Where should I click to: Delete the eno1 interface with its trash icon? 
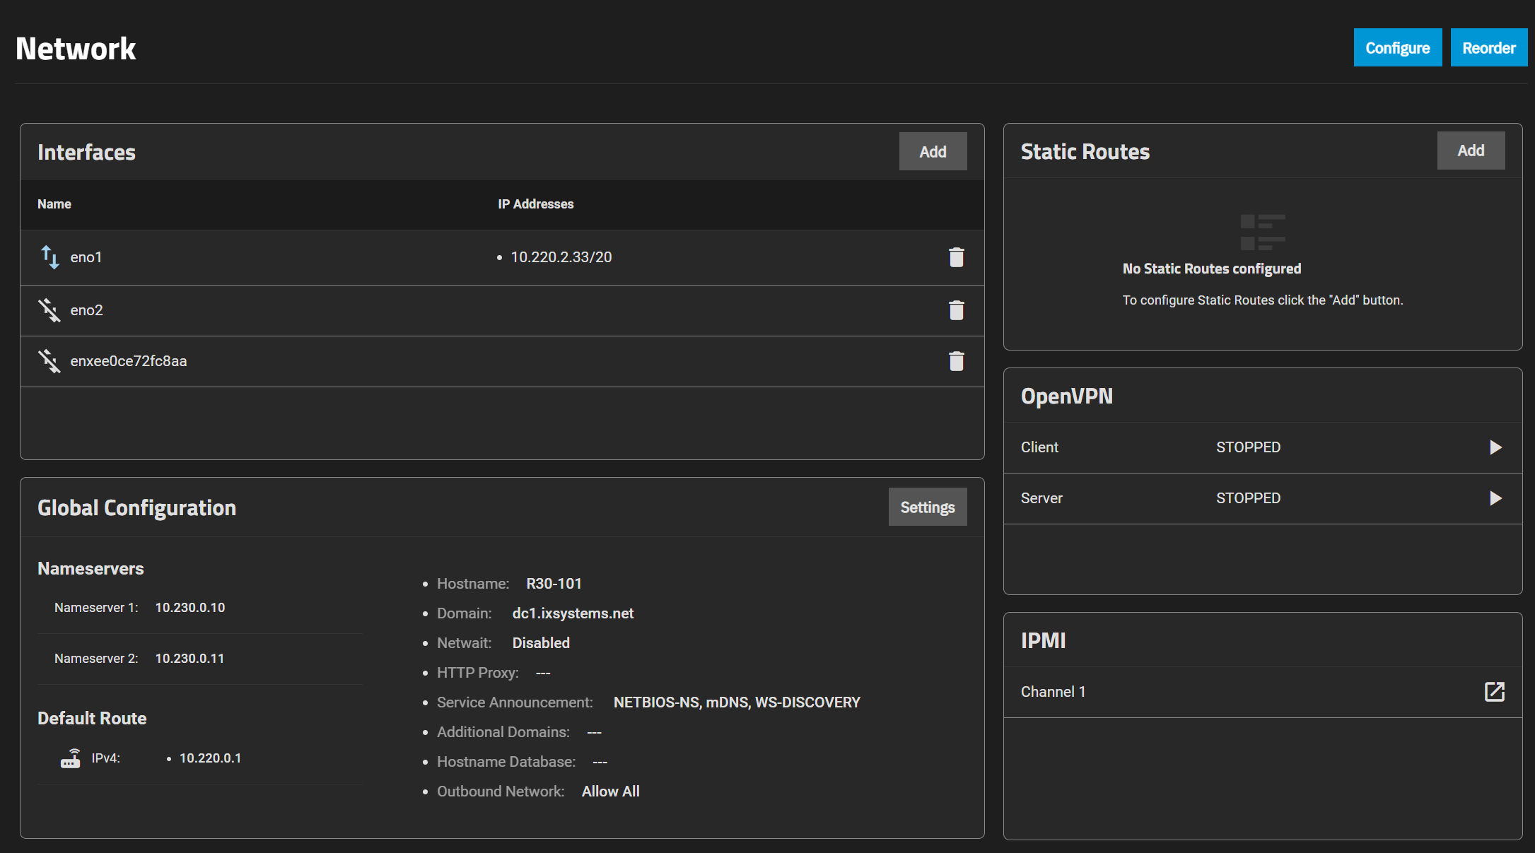pyautogui.click(x=956, y=257)
